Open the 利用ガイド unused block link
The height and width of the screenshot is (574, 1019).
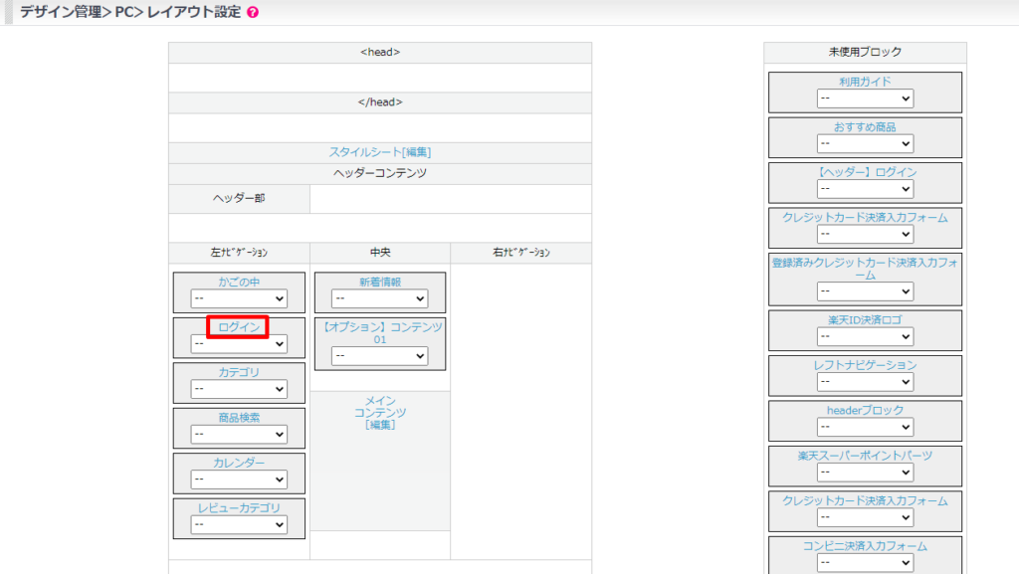[x=865, y=82]
